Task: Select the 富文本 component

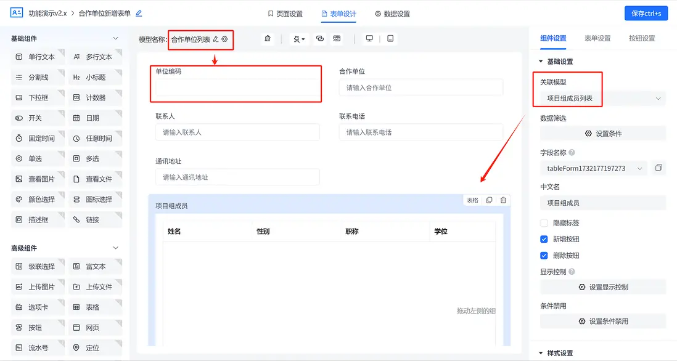Action: [95, 267]
